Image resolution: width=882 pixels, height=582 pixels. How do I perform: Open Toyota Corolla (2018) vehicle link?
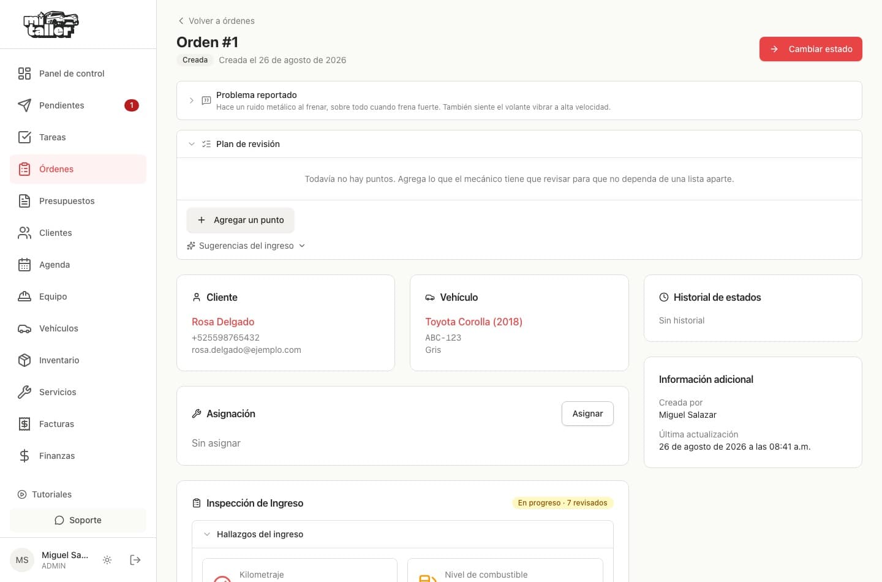[x=473, y=322]
